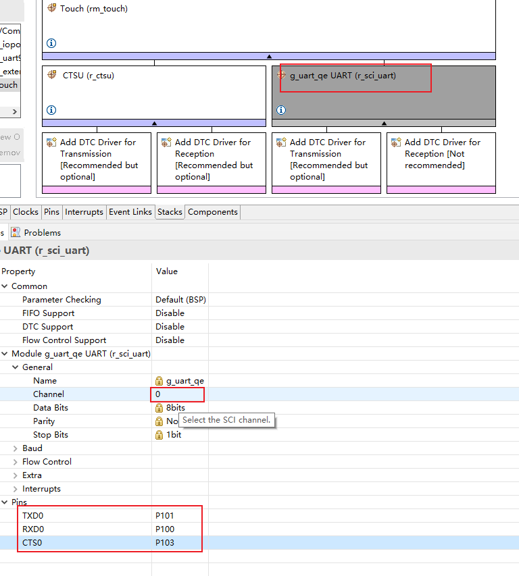Switch to the Components tab

(x=212, y=212)
